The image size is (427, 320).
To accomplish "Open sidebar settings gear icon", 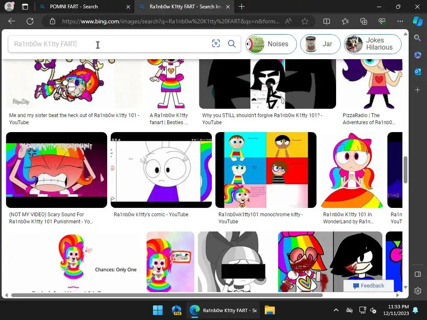I will (417, 291).
